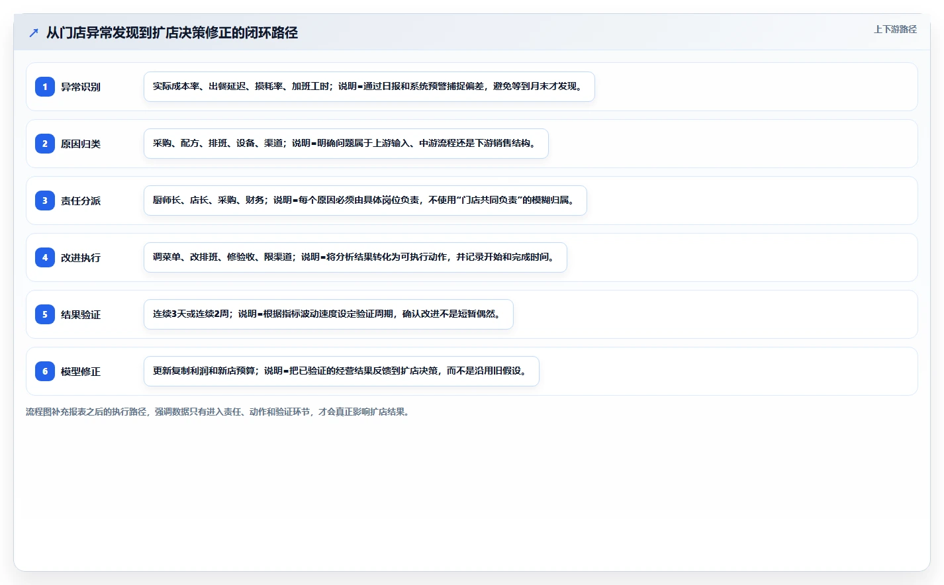This screenshot has height=585, width=944.
Task: Click the description box starting 厨师长、店长
Action: (x=365, y=201)
